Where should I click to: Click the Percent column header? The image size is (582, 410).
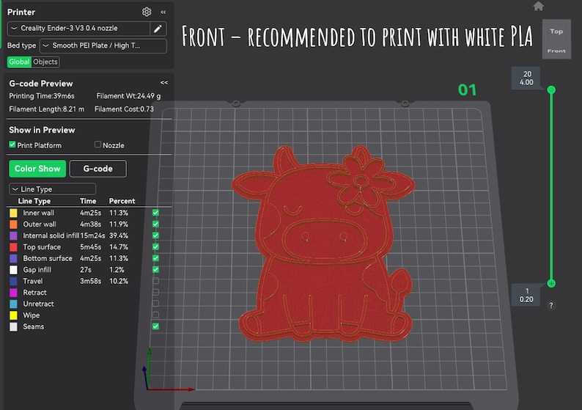coord(122,201)
